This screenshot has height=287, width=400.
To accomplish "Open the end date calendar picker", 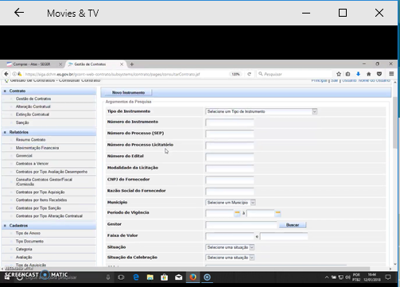I will point(278,213).
